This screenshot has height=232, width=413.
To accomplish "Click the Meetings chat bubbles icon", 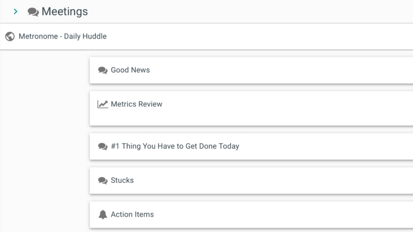I will (x=33, y=12).
